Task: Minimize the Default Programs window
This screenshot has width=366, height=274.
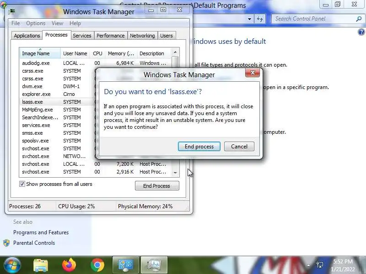Action: [326, 5]
